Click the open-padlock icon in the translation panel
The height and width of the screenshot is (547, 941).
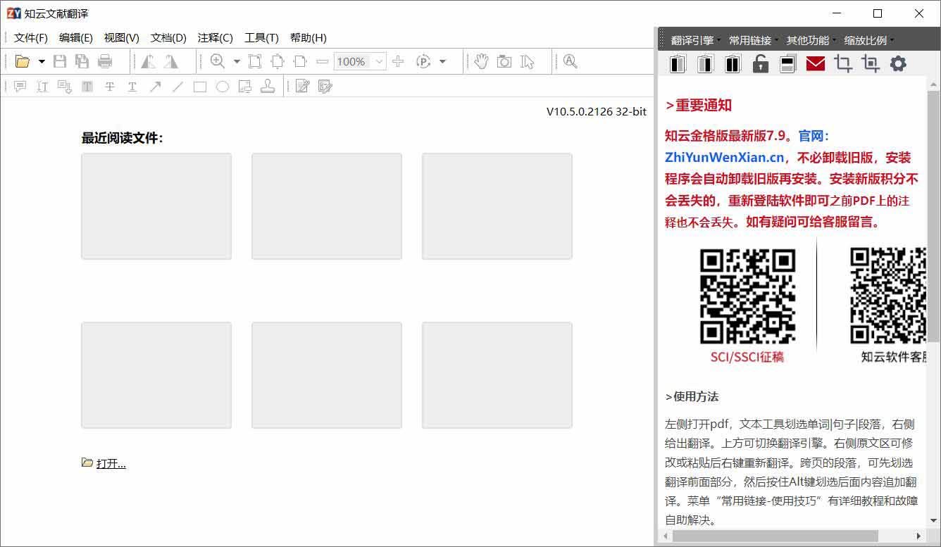click(760, 64)
